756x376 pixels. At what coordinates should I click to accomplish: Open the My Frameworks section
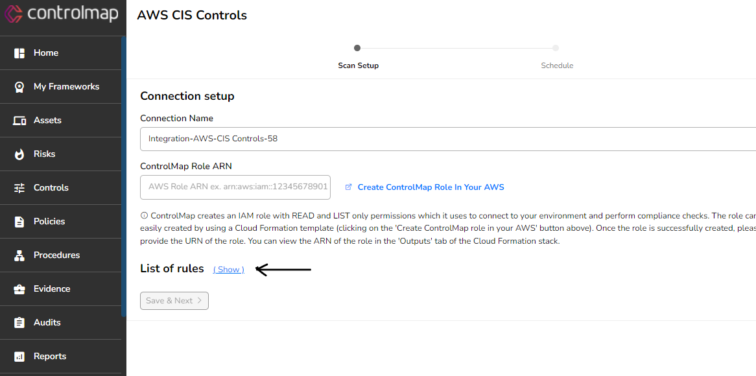(66, 86)
